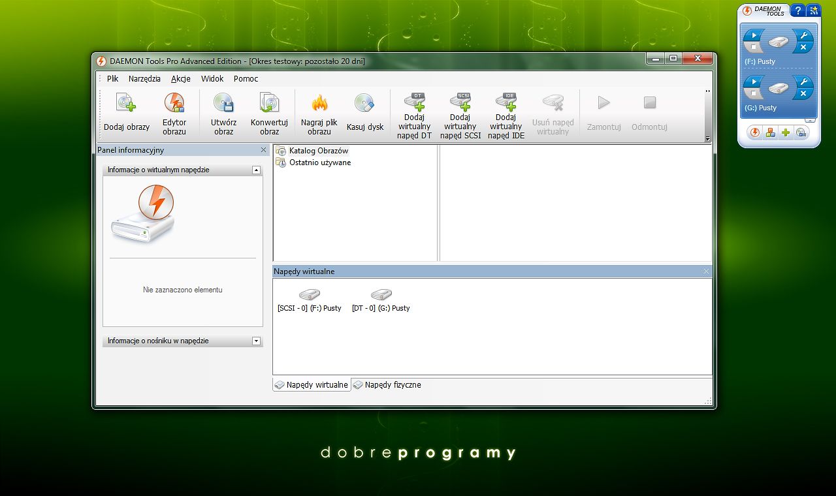Click the Odmontuj toolbar button
Viewport: 836px width, 496px height.
[x=649, y=114]
